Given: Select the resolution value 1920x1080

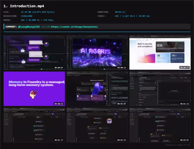Looking at the screenshot, I should (26, 16).
